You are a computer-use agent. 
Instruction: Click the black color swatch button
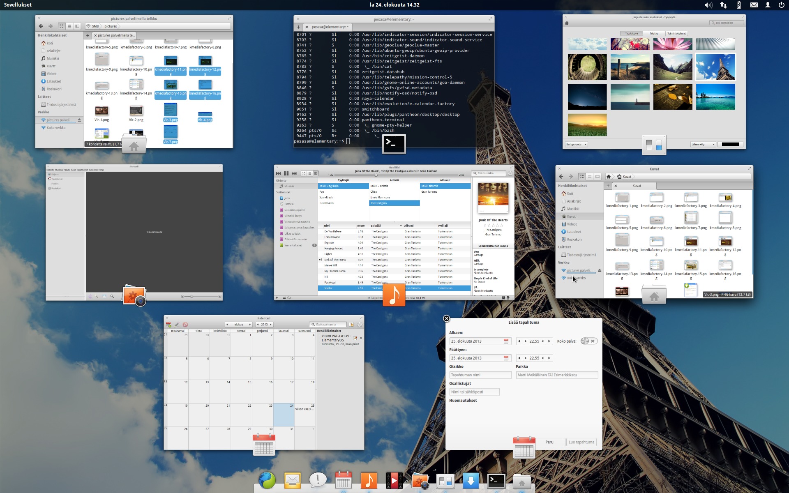click(x=730, y=144)
